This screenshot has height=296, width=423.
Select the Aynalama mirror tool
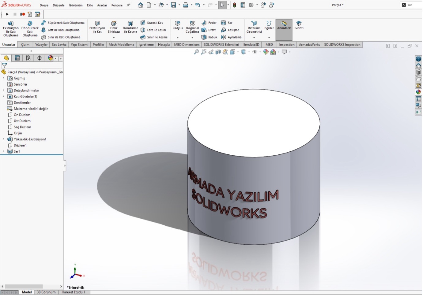coord(231,37)
